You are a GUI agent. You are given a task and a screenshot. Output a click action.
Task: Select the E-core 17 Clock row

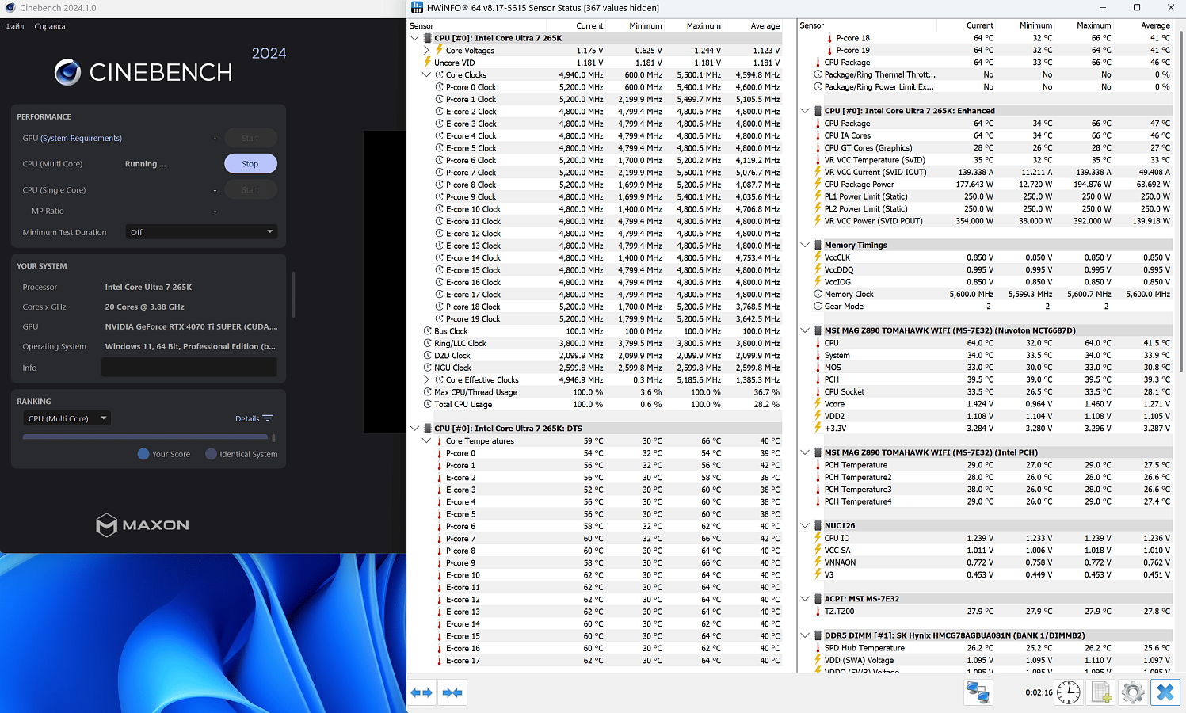(x=595, y=295)
